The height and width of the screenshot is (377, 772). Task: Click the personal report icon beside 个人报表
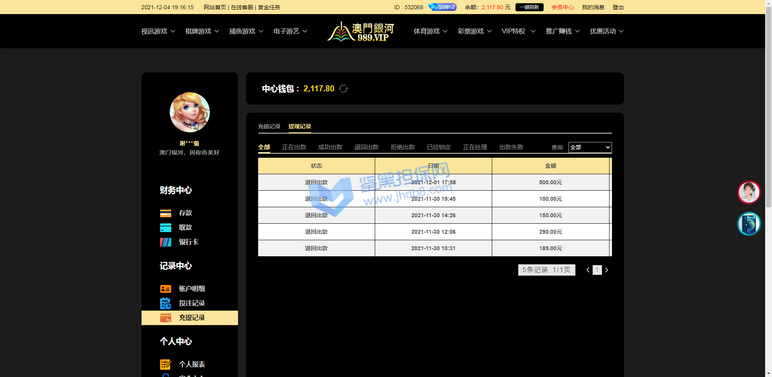[166, 365]
